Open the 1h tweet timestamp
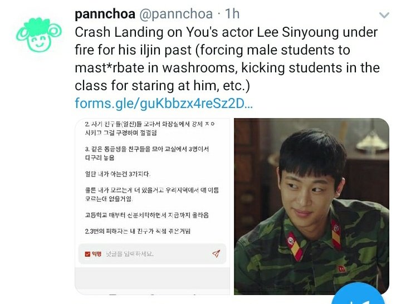401x304 pixels. [232, 14]
